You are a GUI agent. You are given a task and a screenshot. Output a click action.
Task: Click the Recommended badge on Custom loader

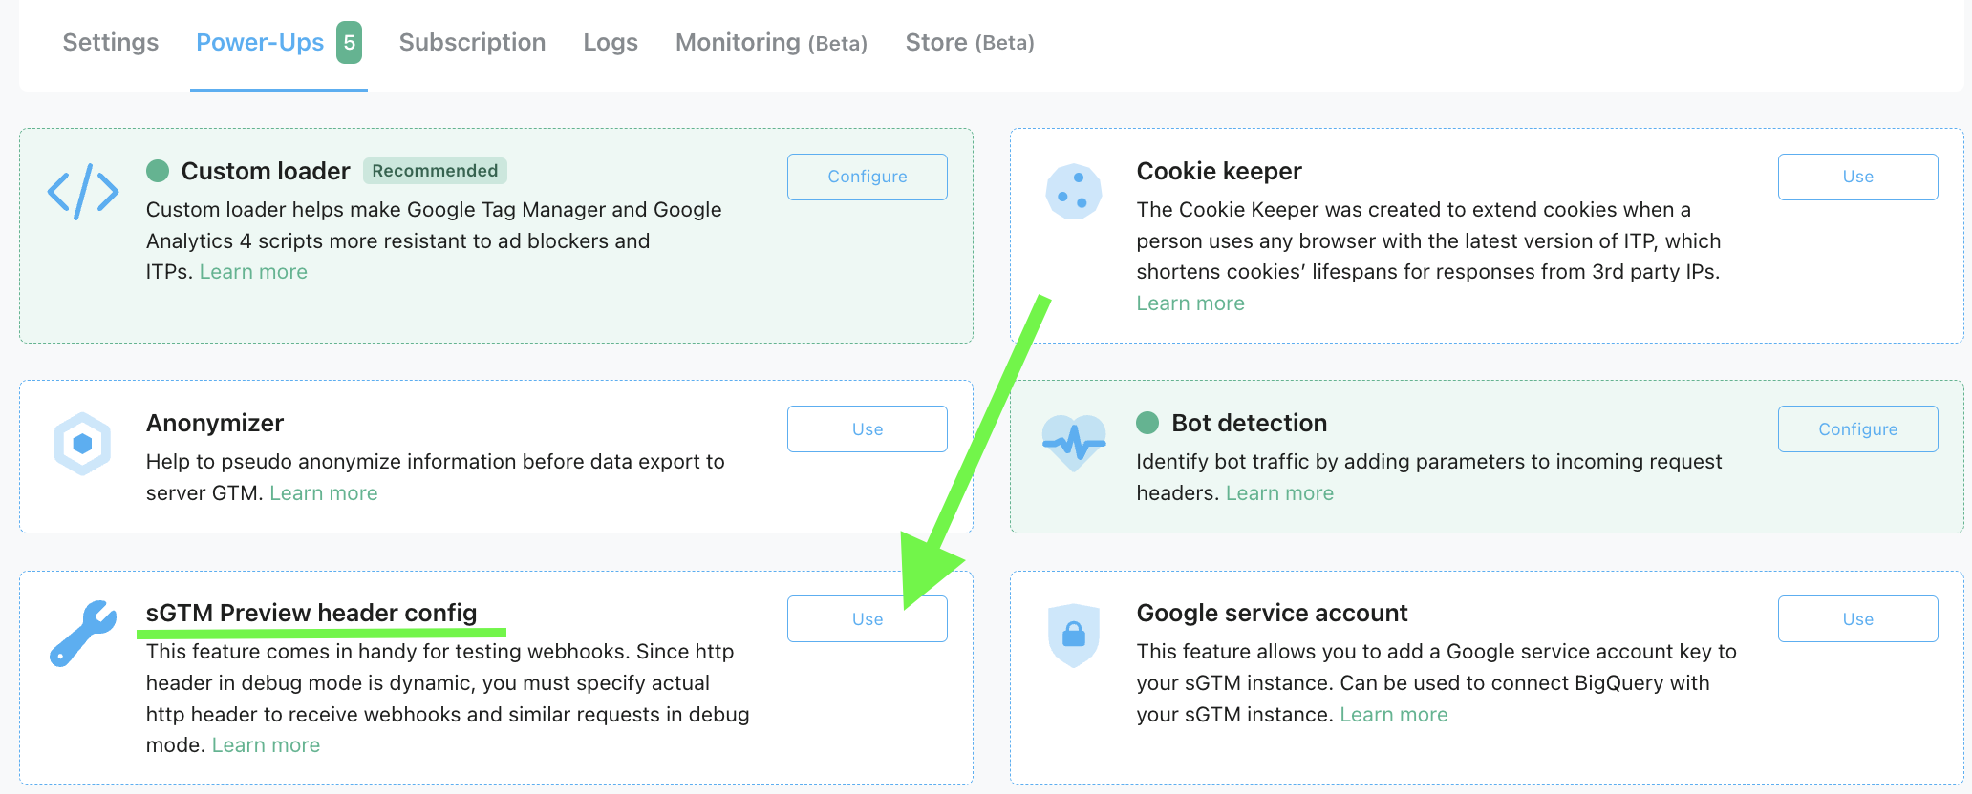[435, 171]
